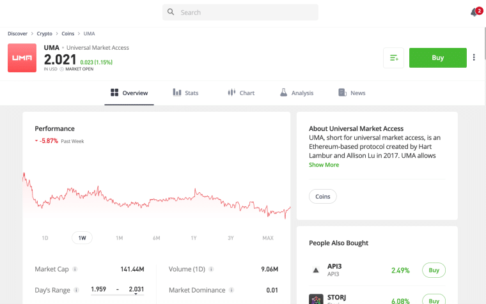Image resolution: width=486 pixels, height=304 pixels.
Task: Click the Day's Range info icon
Action: click(x=76, y=290)
